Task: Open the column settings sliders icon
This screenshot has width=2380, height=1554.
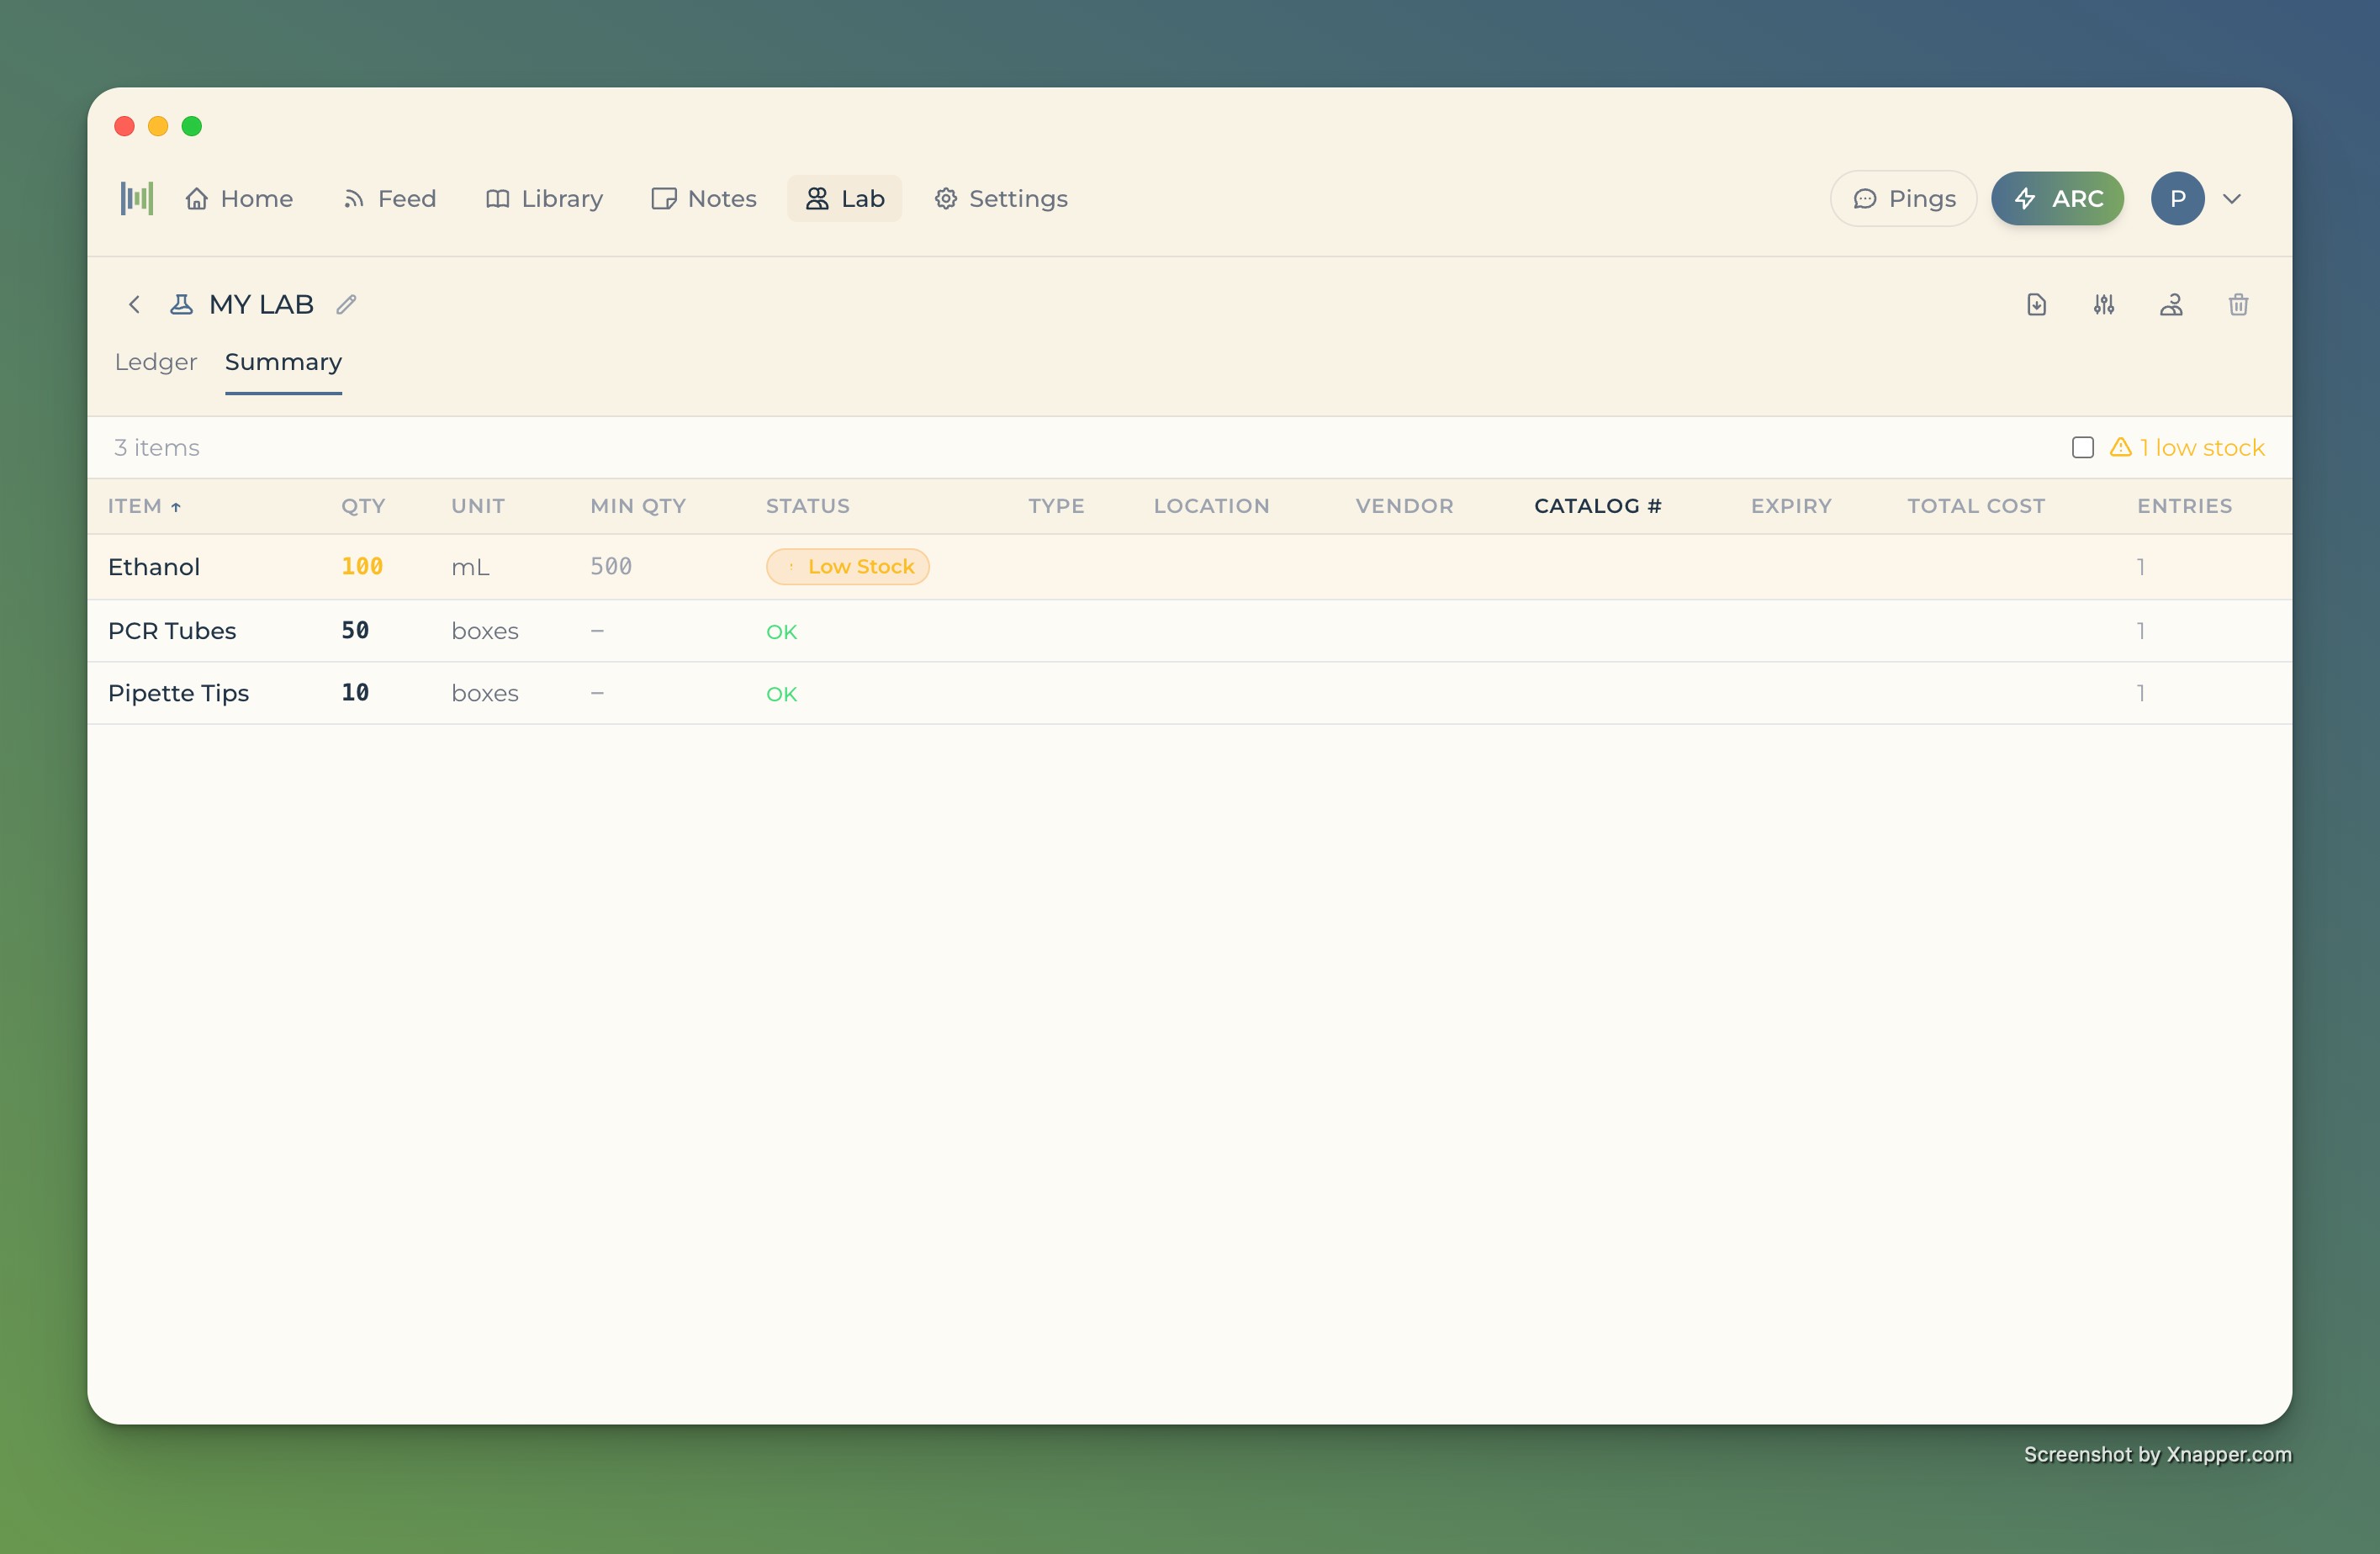Action: click(x=2103, y=304)
